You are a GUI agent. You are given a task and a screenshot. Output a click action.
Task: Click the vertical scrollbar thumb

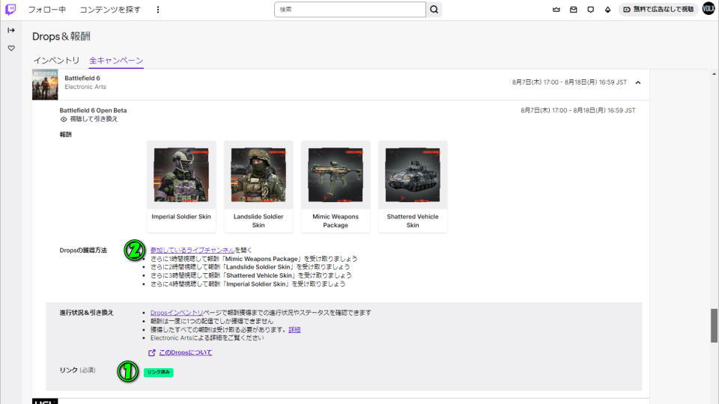(714, 325)
